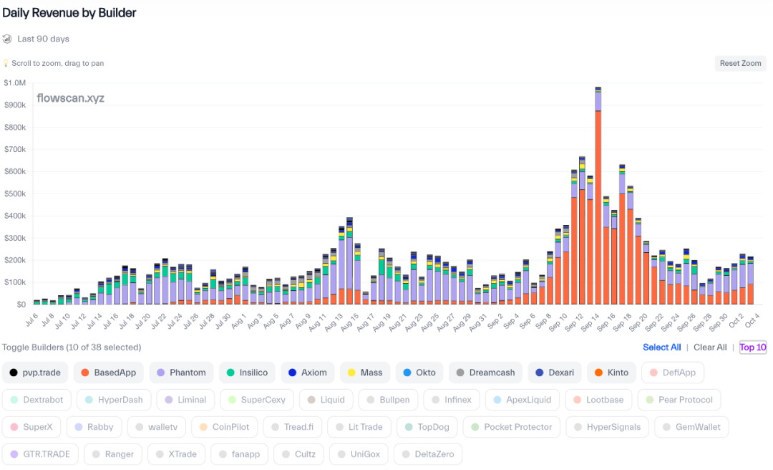Click the Select All link
Image resolution: width=773 pixels, height=470 pixels.
pyautogui.click(x=661, y=347)
